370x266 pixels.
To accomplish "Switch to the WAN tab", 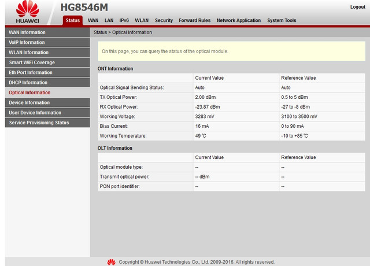I will (93, 20).
